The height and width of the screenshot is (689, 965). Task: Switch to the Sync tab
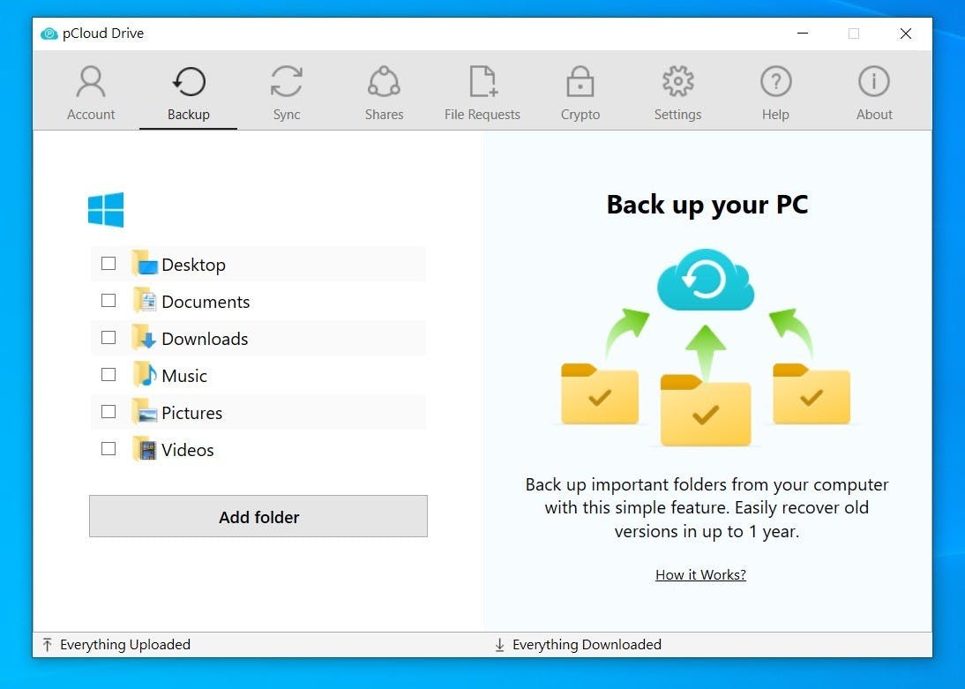286,93
